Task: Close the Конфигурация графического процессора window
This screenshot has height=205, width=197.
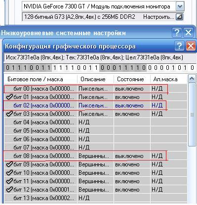Action: [x=191, y=46]
